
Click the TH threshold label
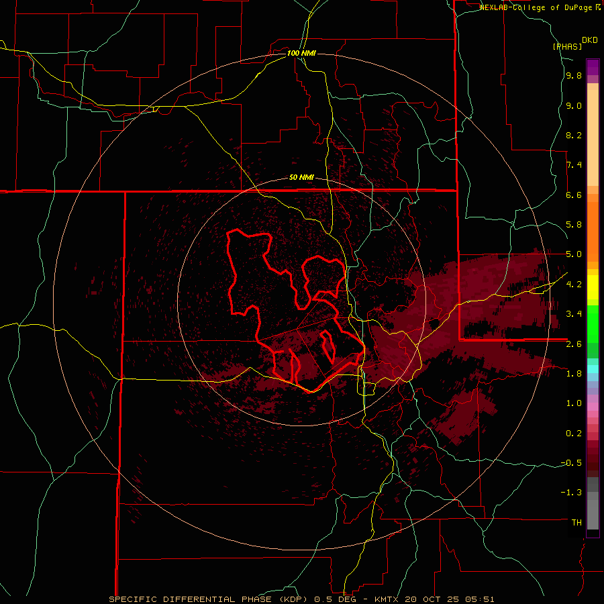coord(576,523)
